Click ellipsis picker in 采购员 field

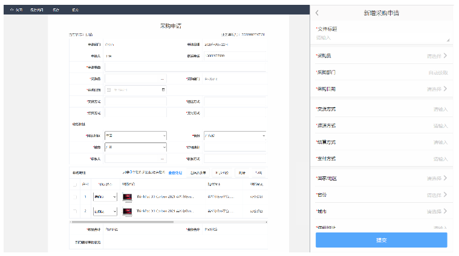click(x=161, y=79)
